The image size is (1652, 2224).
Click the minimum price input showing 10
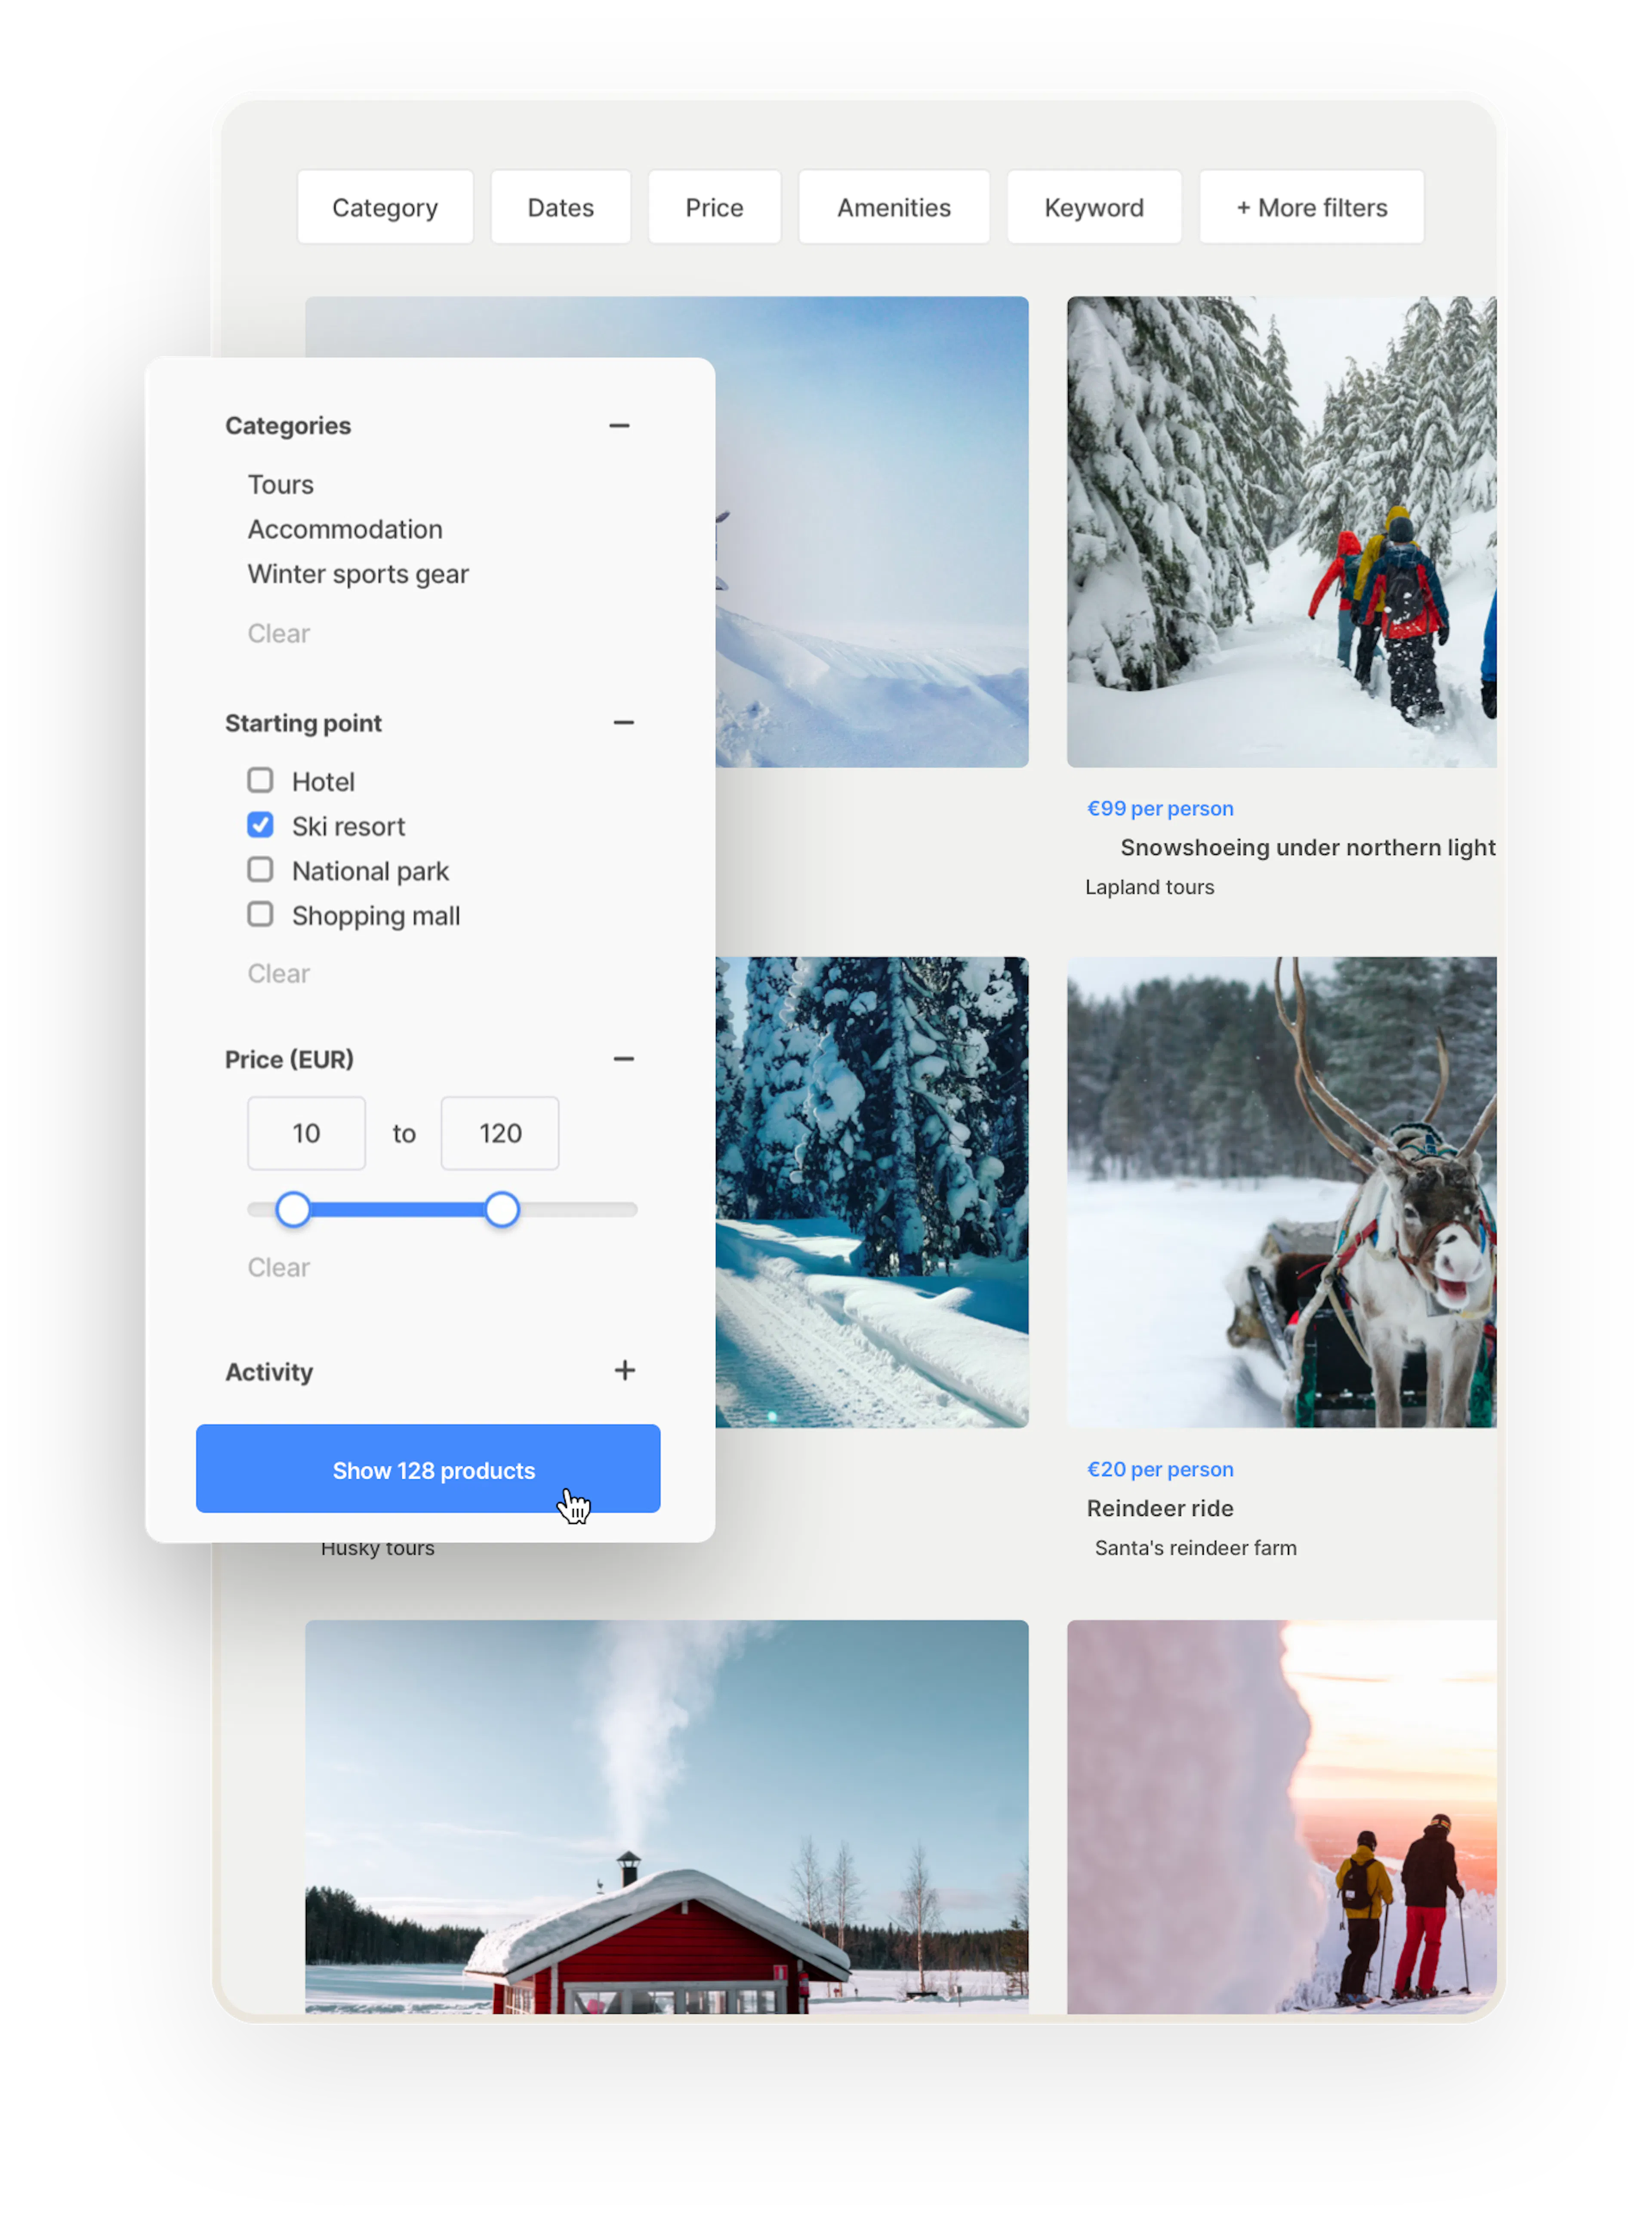306,1133
